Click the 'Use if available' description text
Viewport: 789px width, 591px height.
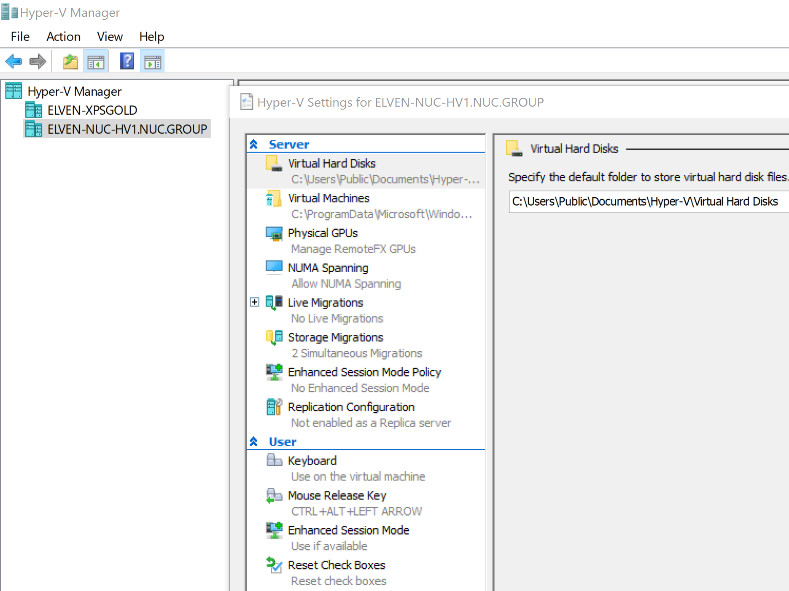click(329, 546)
